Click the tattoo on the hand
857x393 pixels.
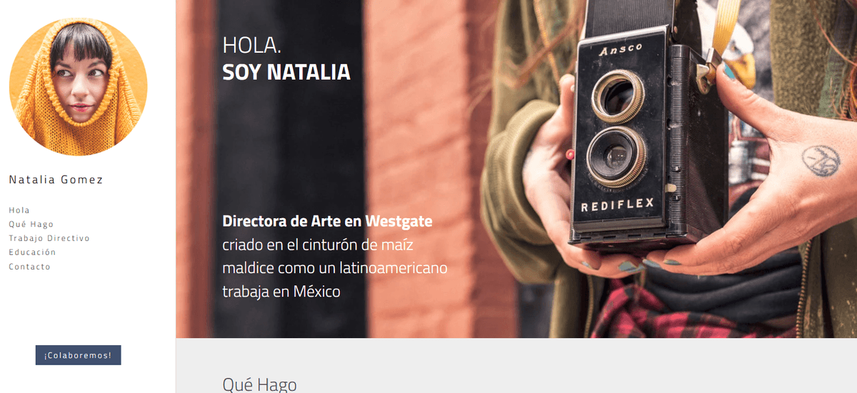pyautogui.click(x=820, y=160)
